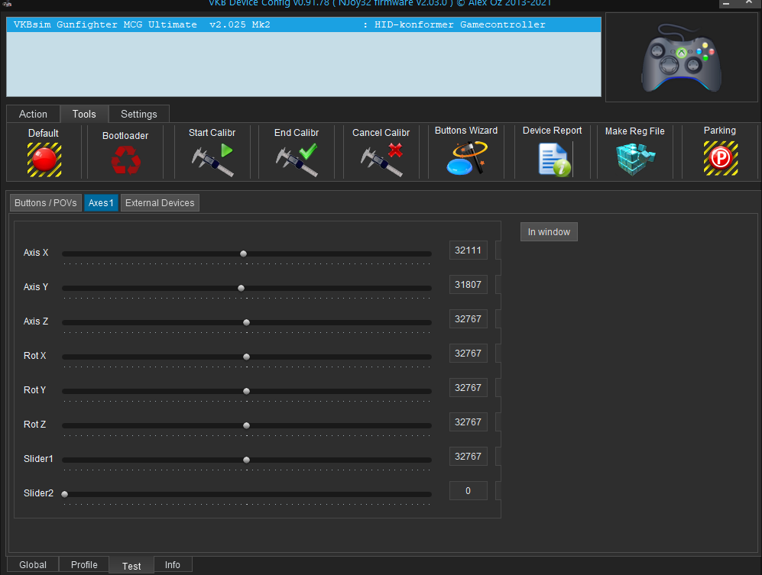Click the Axis X slider handle
The height and width of the screenshot is (575, 762).
[x=244, y=254]
